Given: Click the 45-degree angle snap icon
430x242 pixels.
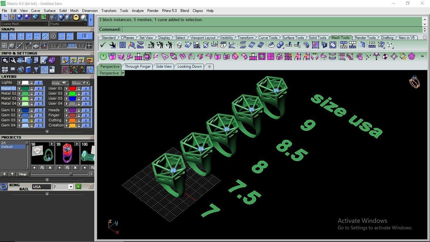Looking at the screenshot, I should (x=28, y=46).
